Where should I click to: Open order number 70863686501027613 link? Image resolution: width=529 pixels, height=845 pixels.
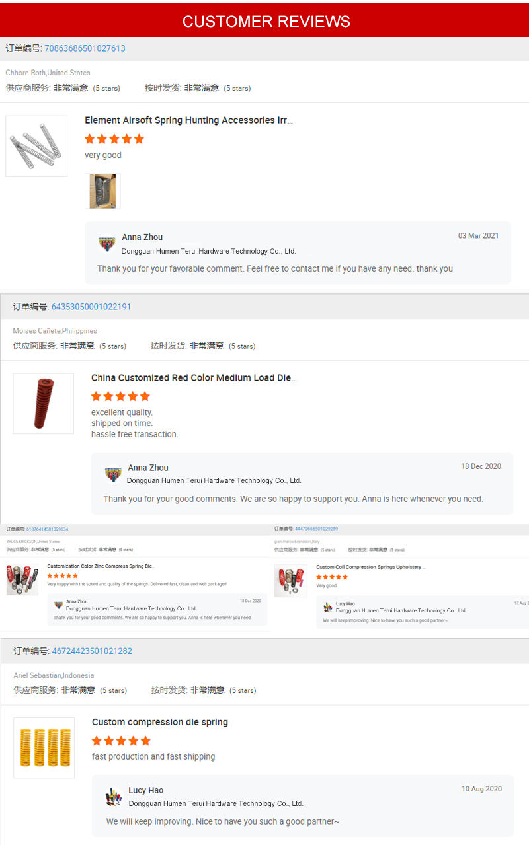[x=85, y=48]
